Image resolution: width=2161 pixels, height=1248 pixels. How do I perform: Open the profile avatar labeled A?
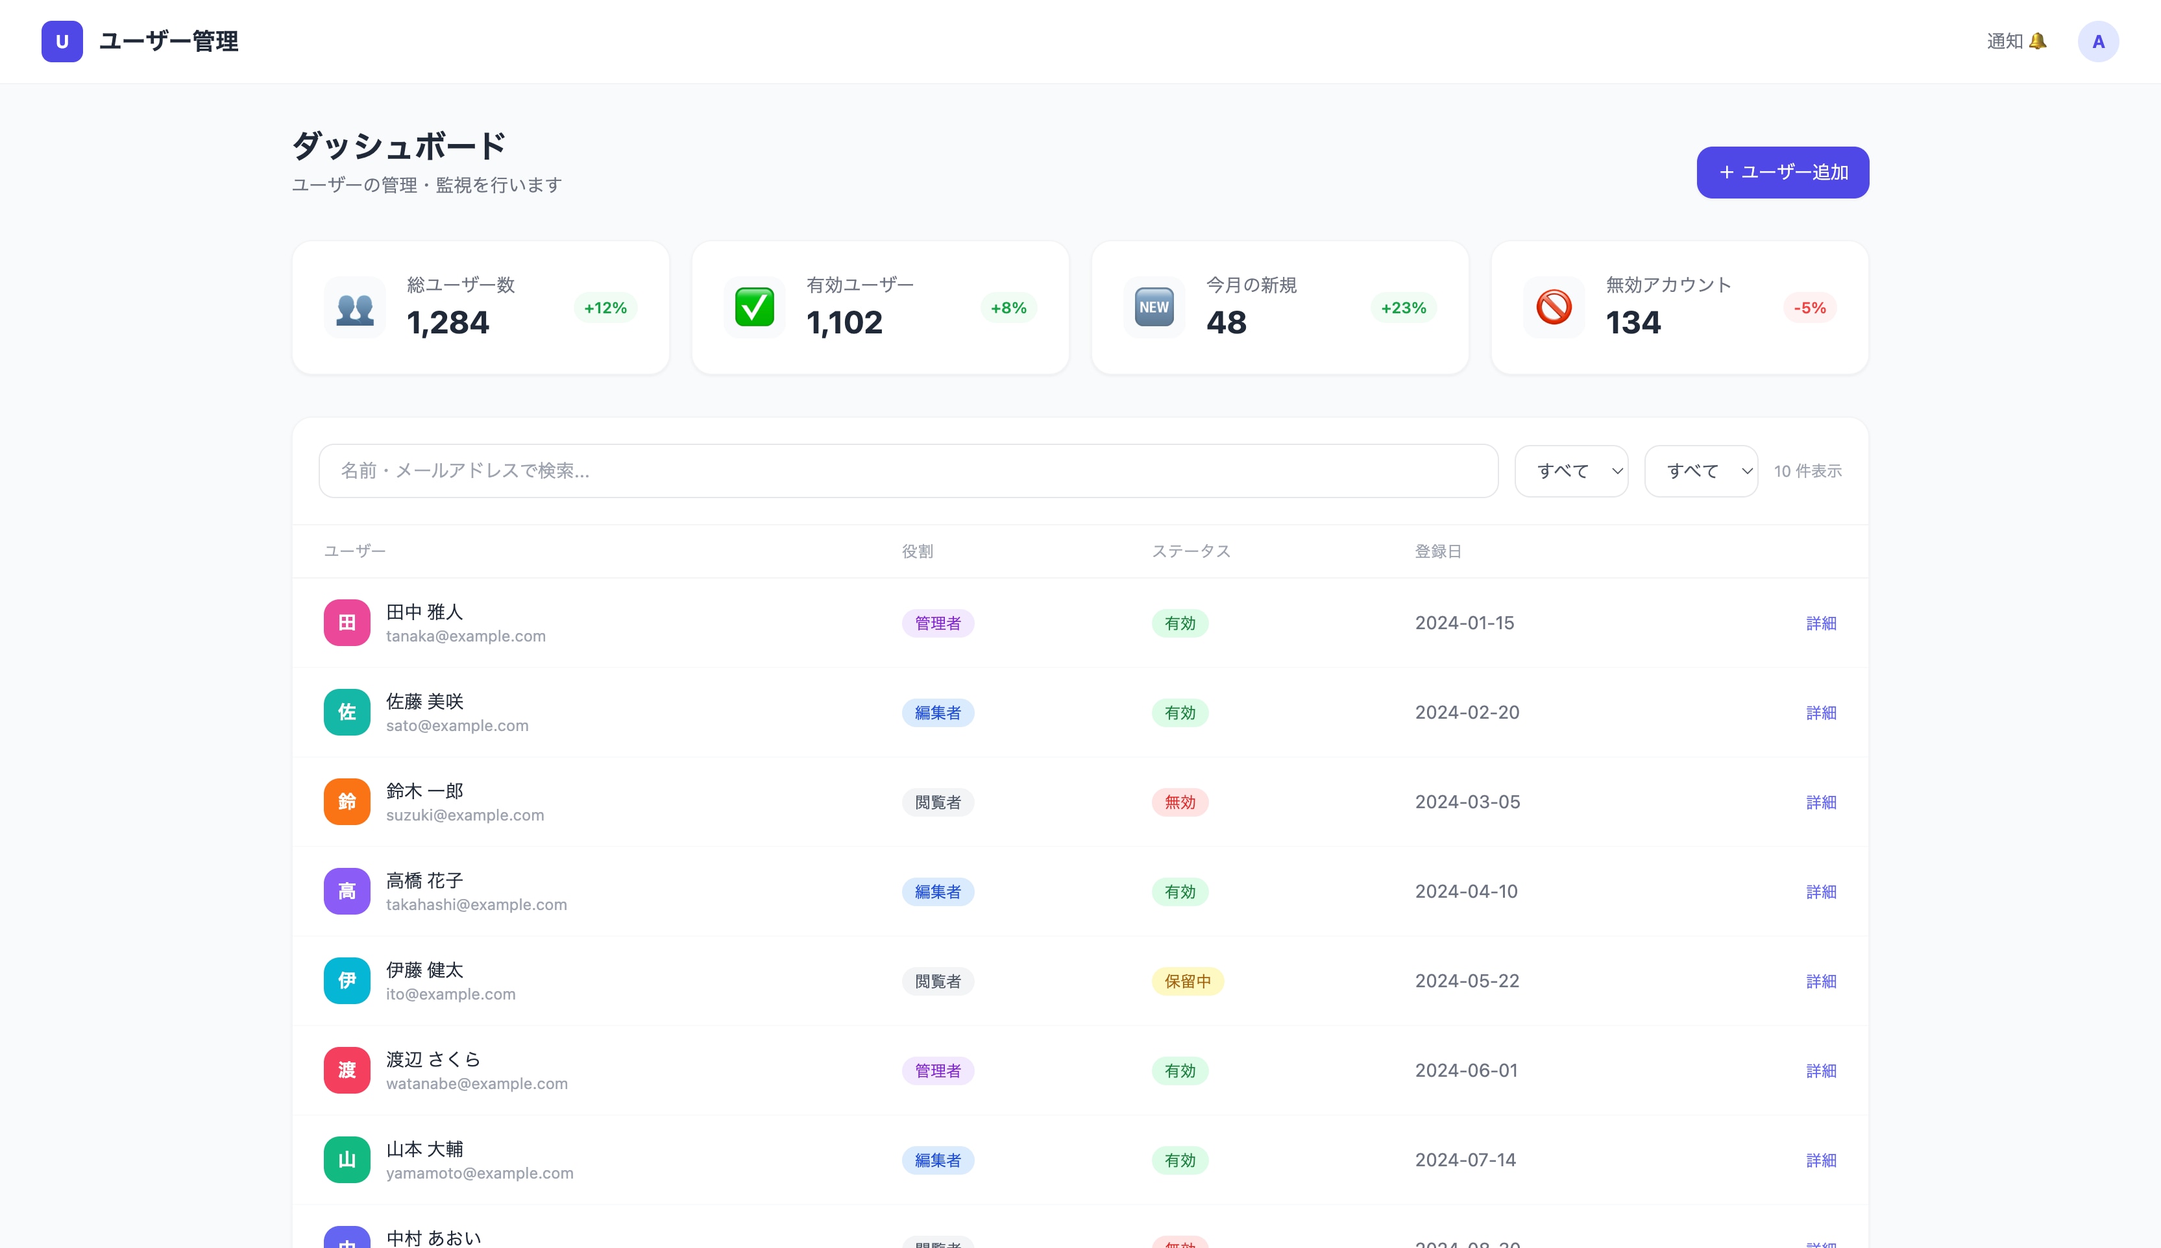tap(2097, 41)
